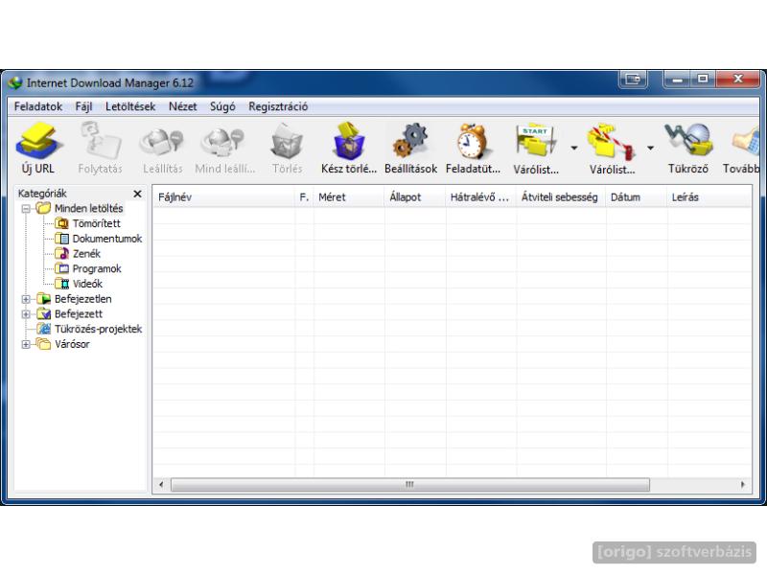Click the Mind leállí... stop all icon

tap(223, 141)
